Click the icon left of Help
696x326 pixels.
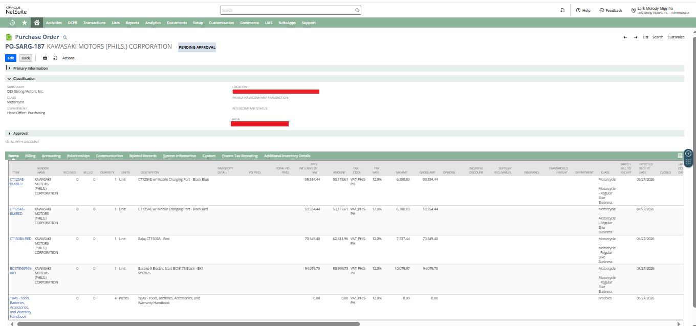point(562,10)
